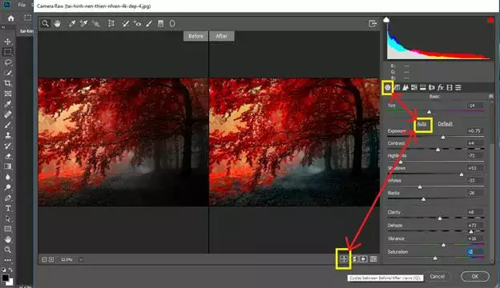Click the Cancel button
The image size is (500, 288).
pos(437,276)
